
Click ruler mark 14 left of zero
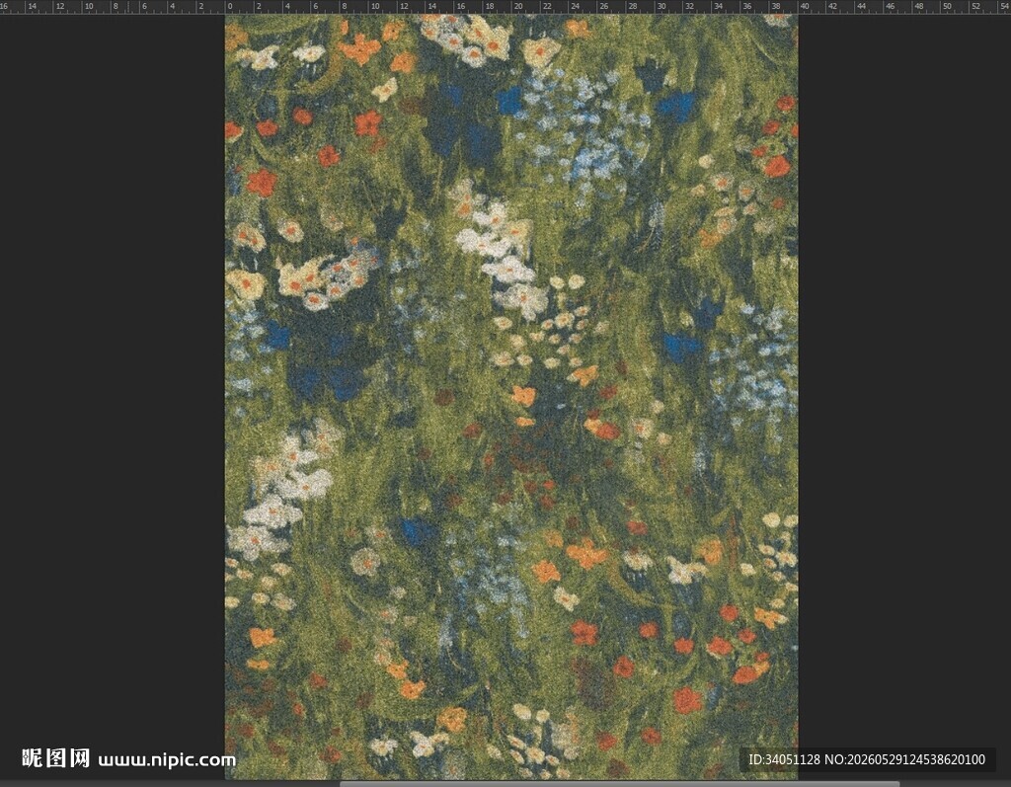32,6
